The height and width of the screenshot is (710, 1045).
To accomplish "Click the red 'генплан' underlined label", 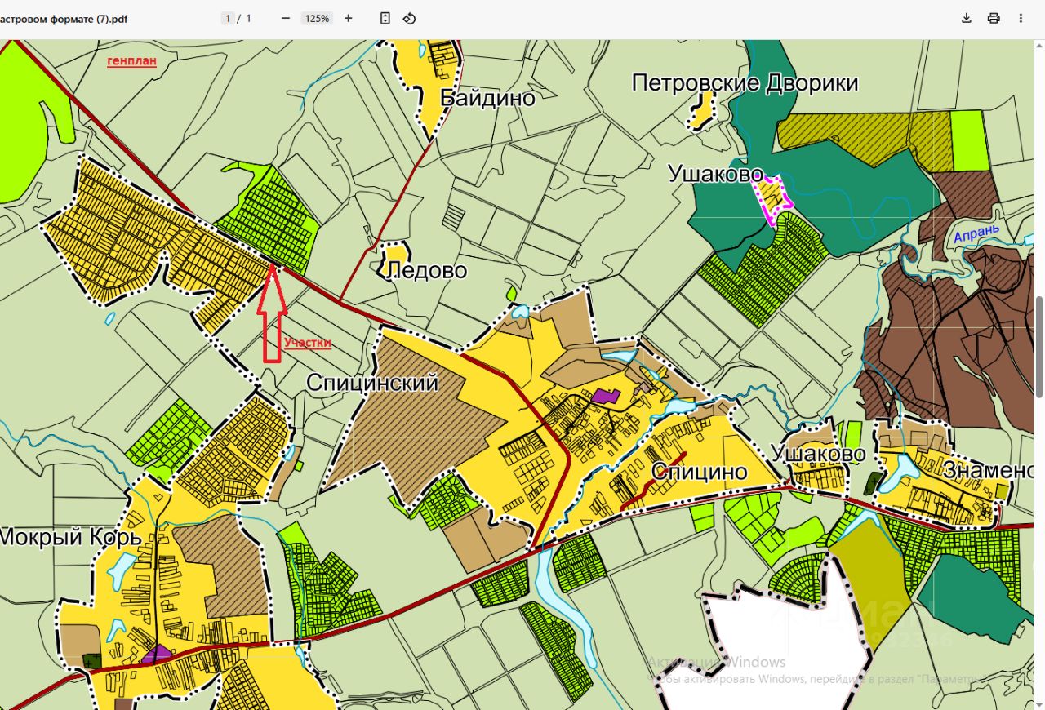I will click(131, 61).
